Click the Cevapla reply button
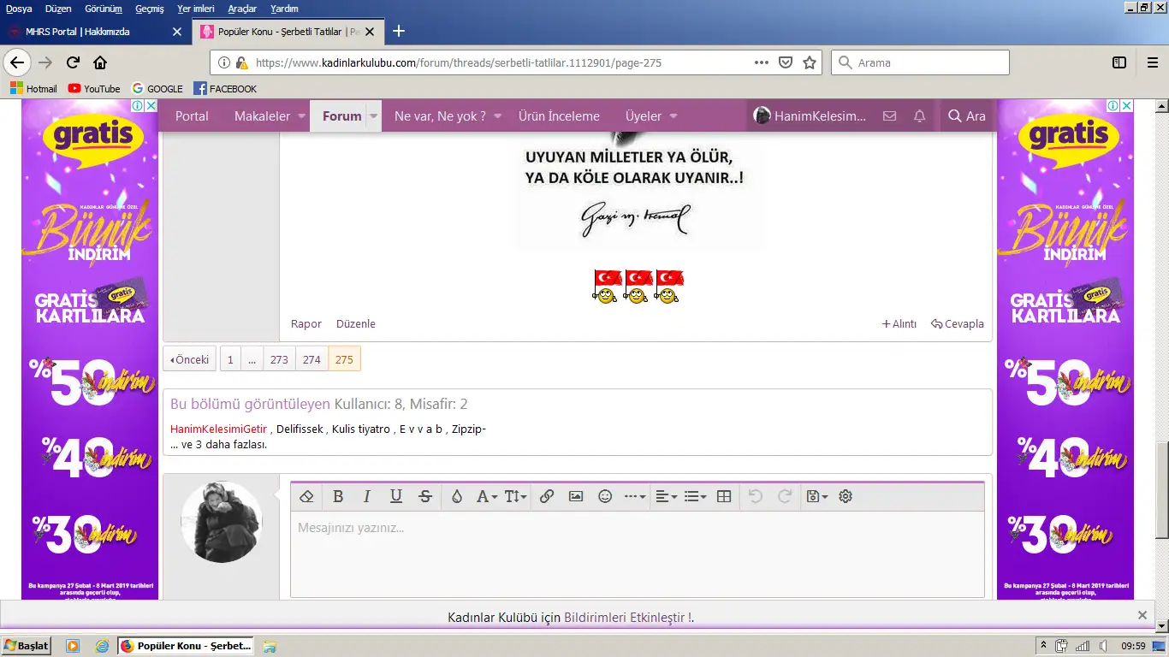Screen dimensions: 1169x657 click(x=958, y=324)
